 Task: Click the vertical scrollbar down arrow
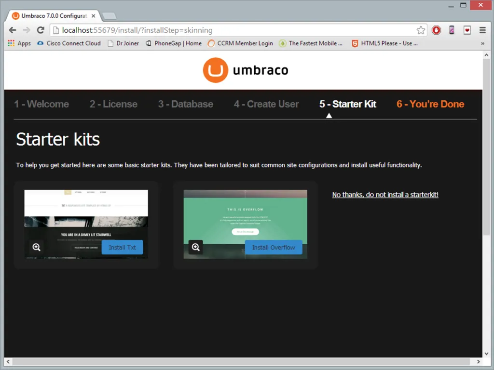tap(486, 352)
